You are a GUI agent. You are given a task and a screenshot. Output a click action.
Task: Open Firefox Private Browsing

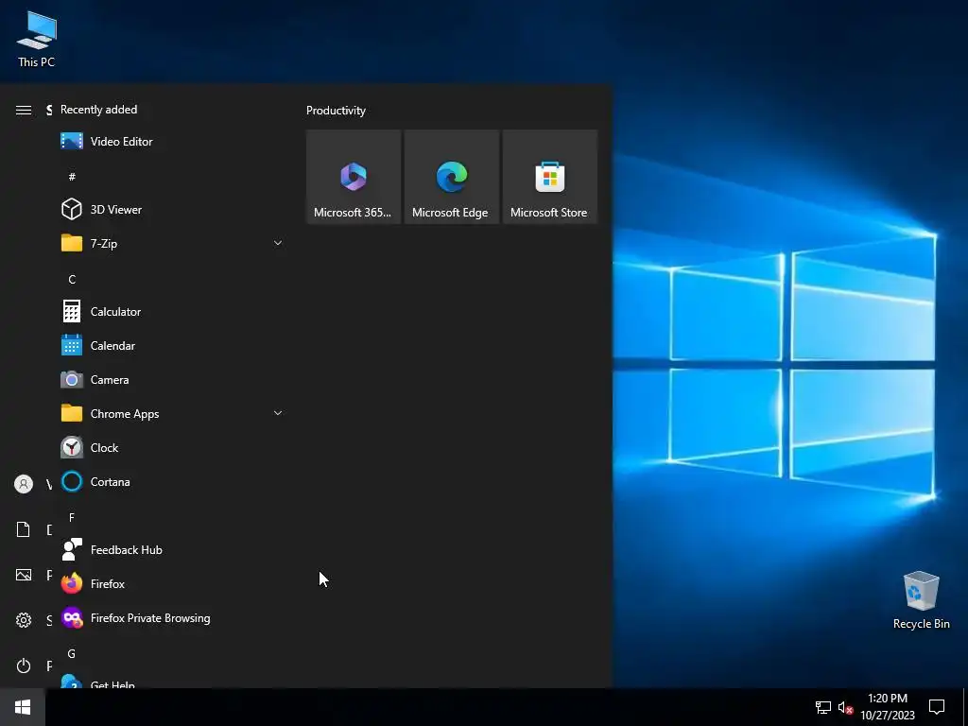tap(172, 618)
